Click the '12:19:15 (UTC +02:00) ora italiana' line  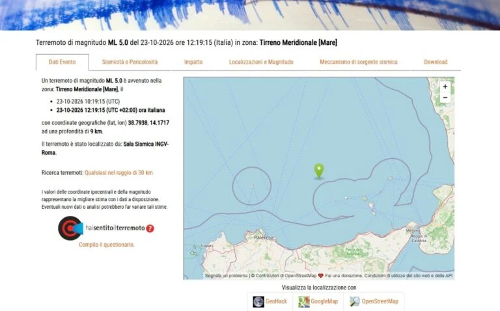(x=111, y=110)
